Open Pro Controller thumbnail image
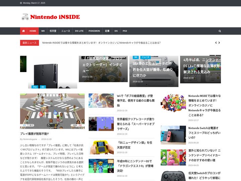The image size is (241, 181). (x=173, y=176)
